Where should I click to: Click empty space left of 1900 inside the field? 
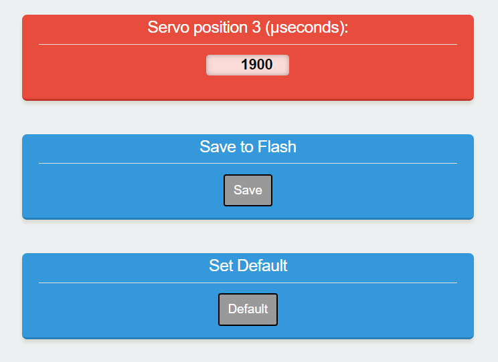pyautogui.click(x=221, y=65)
